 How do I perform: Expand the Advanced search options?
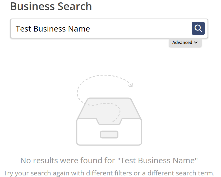185,42
